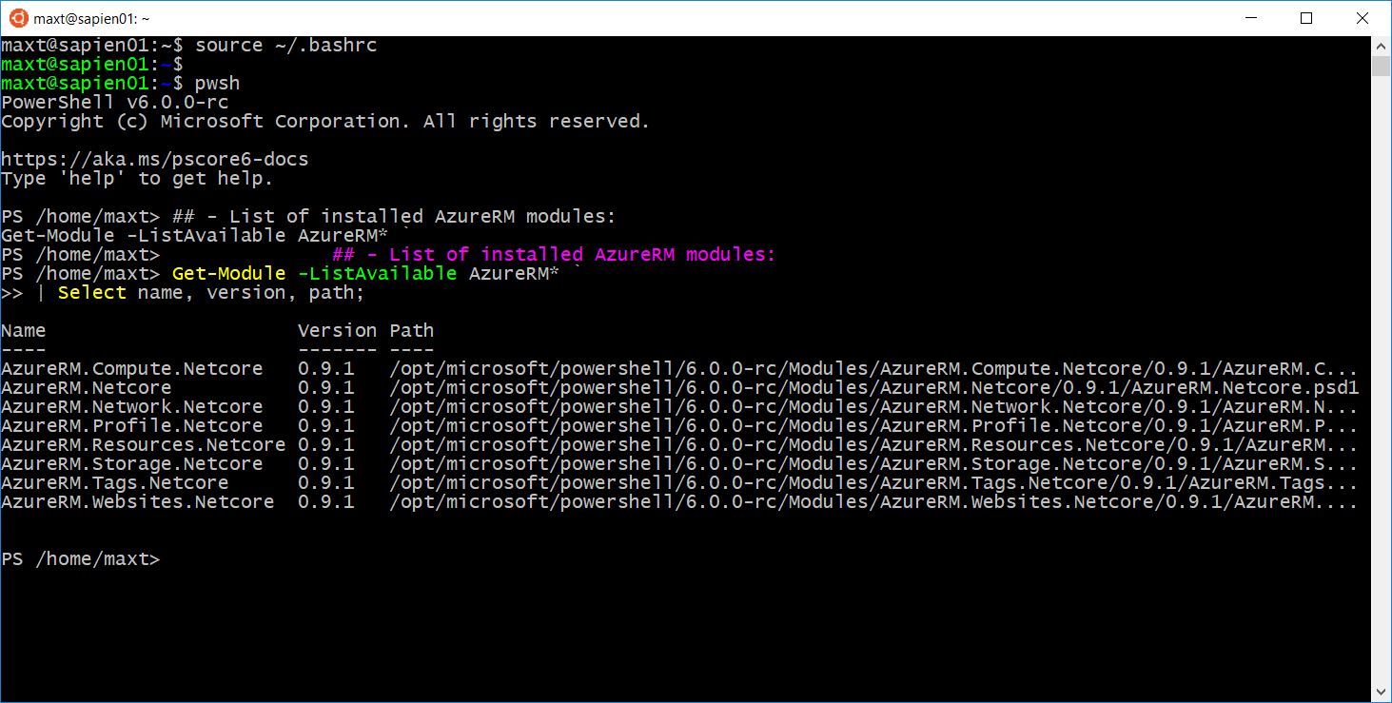The image size is (1392, 703).
Task: Click the yellow 'Select' keyword
Action: [92, 293]
